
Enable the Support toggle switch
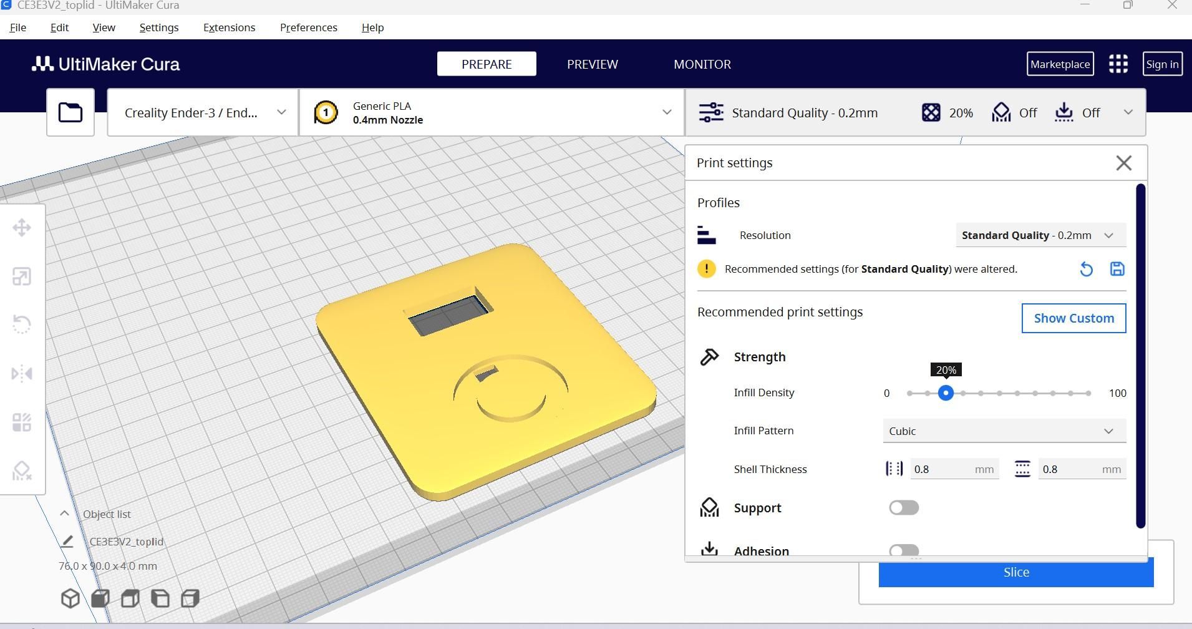click(x=904, y=508)
